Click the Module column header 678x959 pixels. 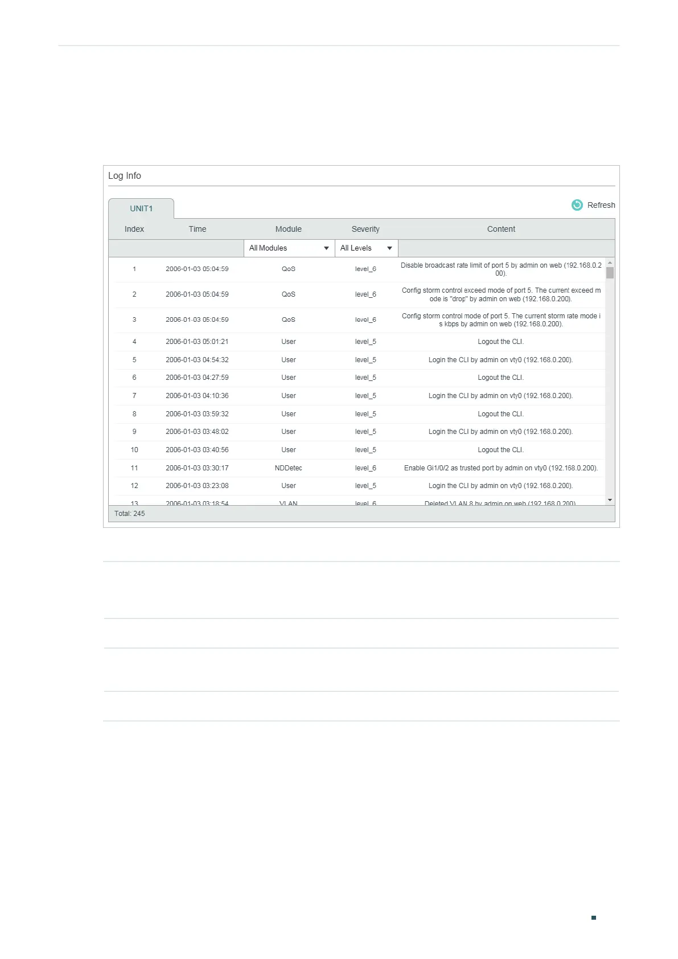pyautogui.click(x=289, y=229)
